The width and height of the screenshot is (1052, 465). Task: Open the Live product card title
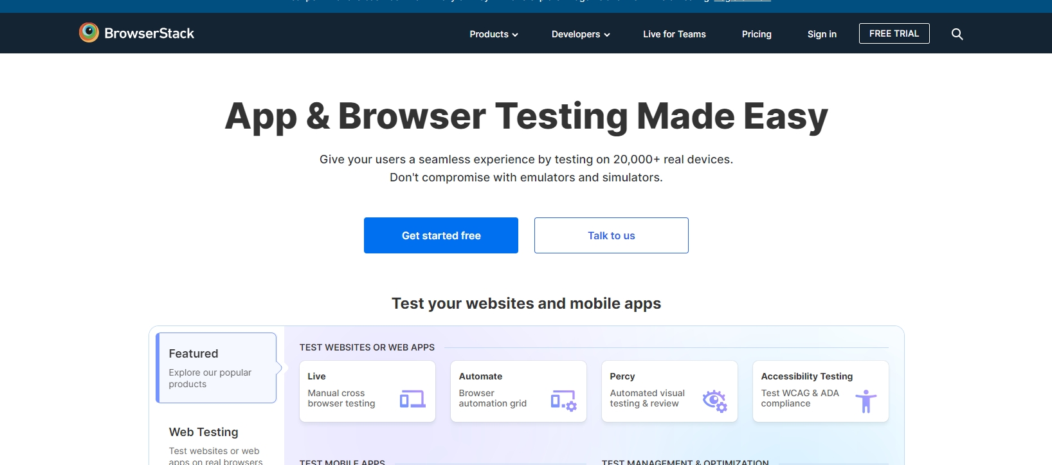click(316, 376)
